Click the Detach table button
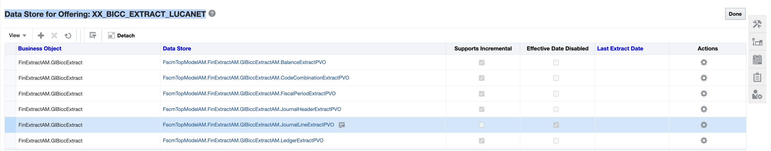This screenshot has height=151, width=771. point(121,35)
